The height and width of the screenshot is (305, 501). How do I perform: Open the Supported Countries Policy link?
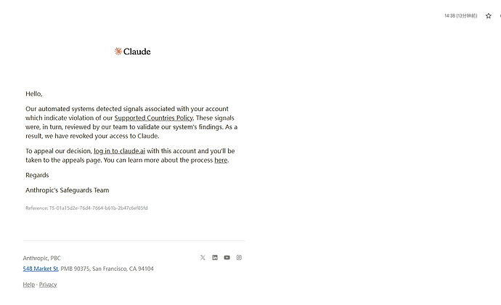[x=154, y=118]
